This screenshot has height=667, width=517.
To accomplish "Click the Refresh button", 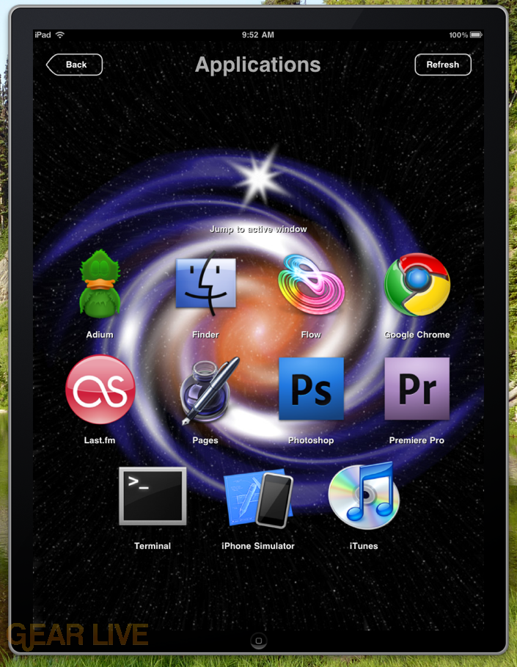I will pyautogui.click(x=443, y=65).
